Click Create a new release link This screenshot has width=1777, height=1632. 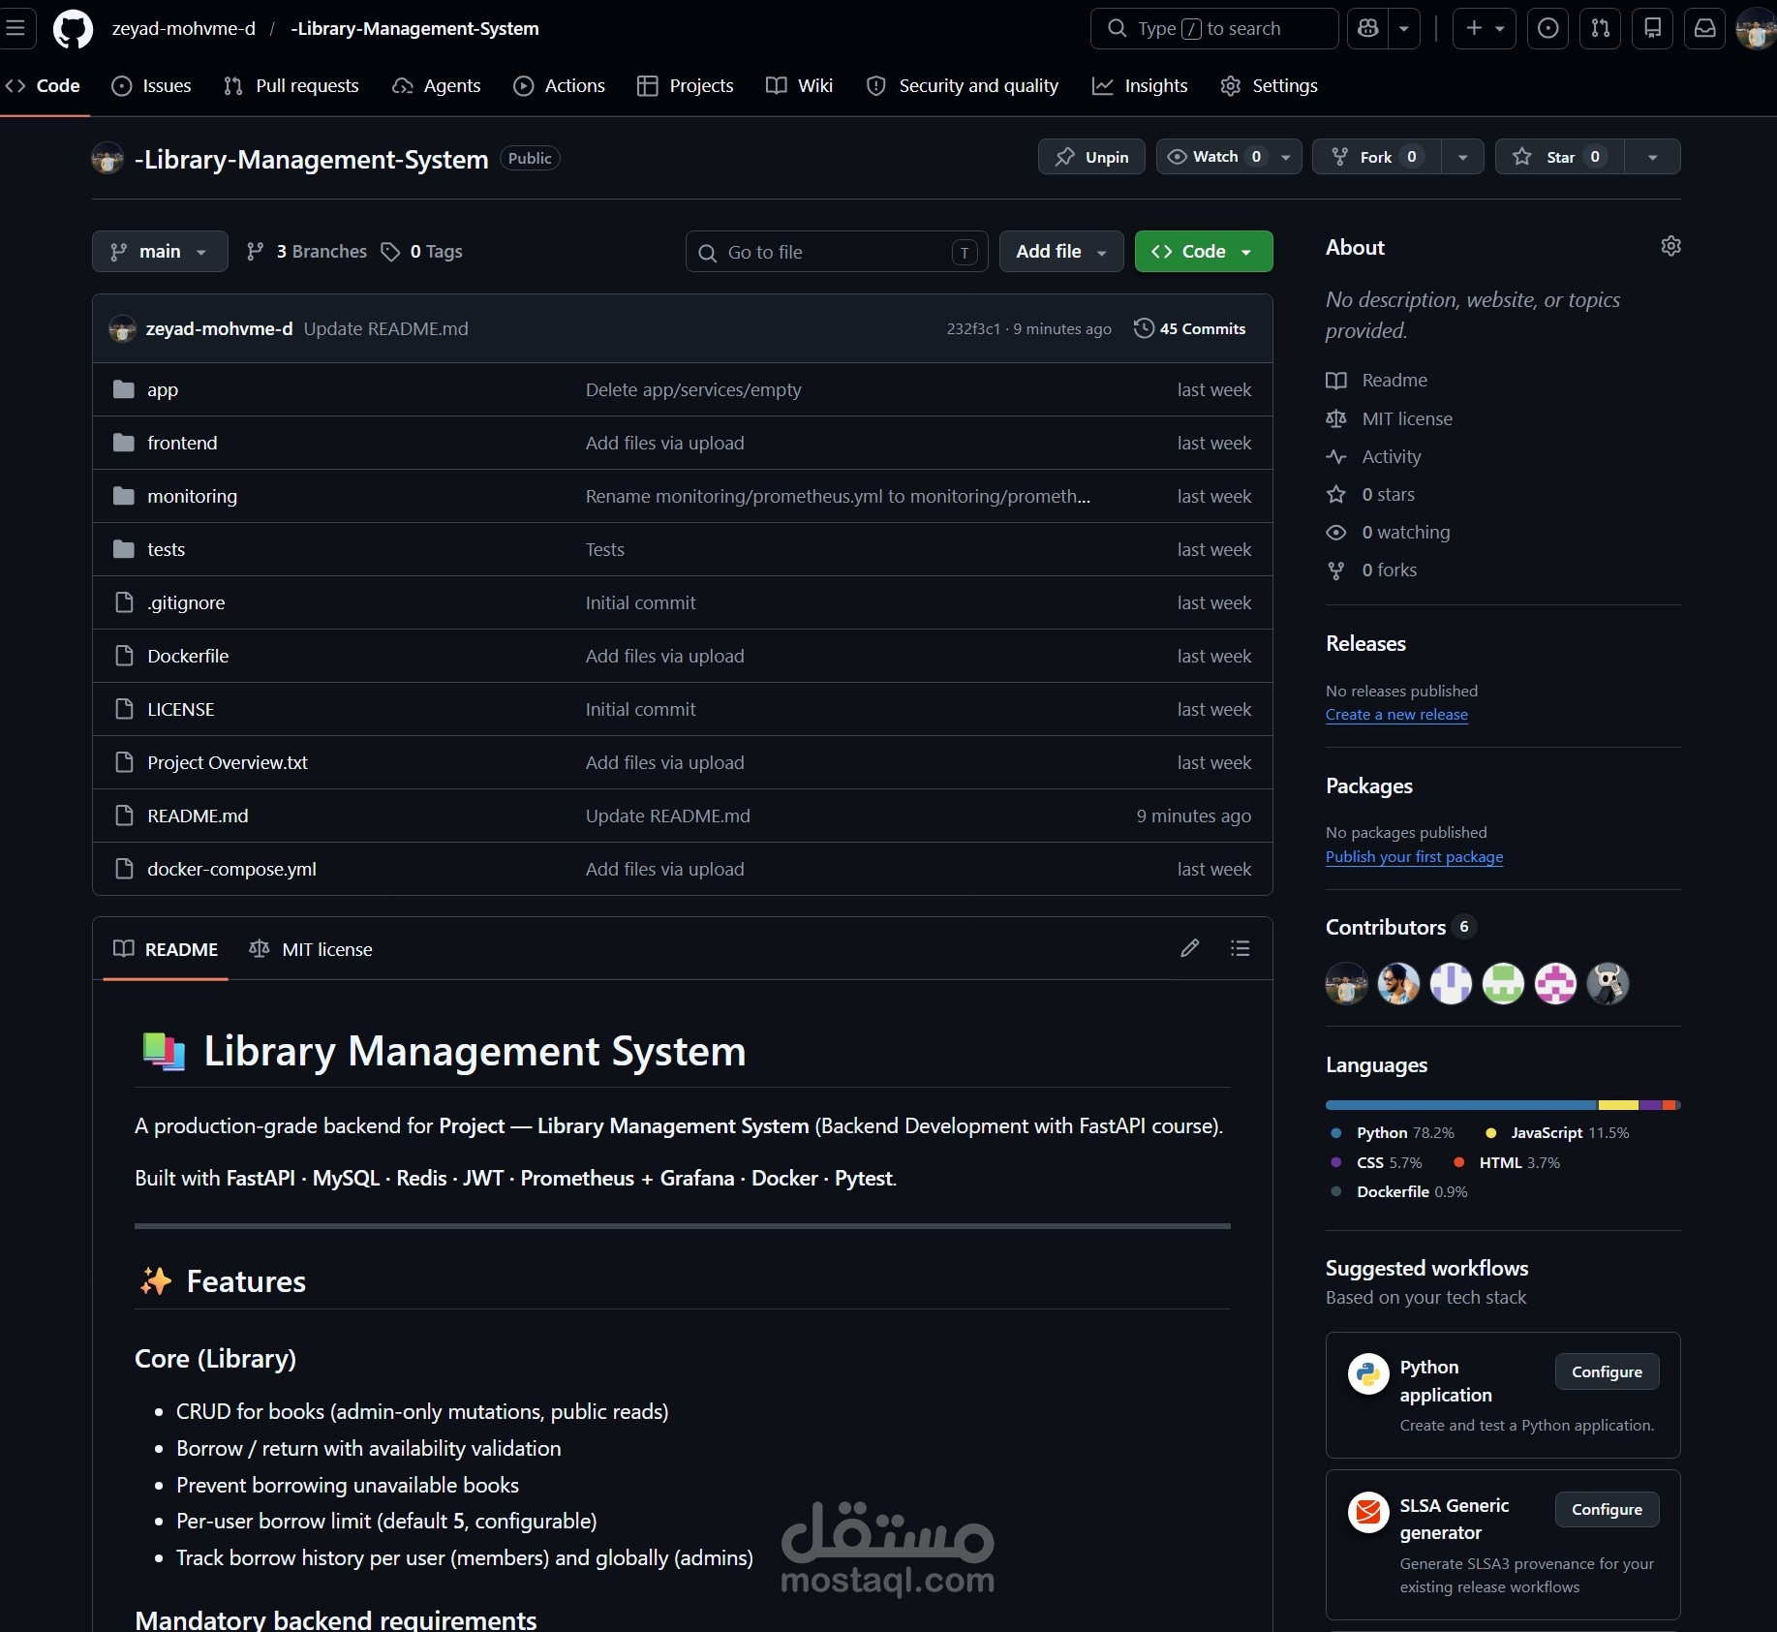point(1396,715)
